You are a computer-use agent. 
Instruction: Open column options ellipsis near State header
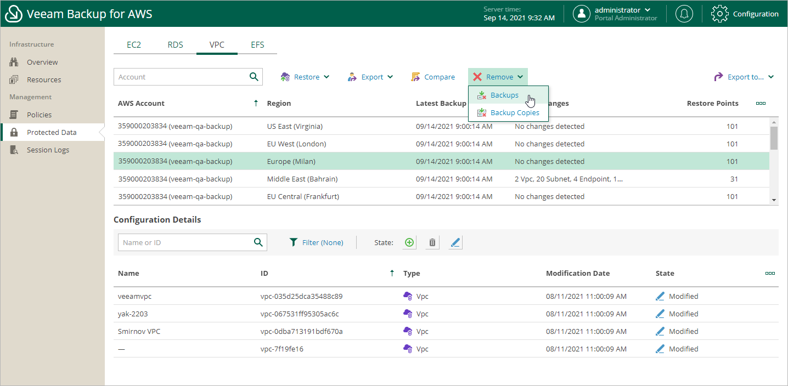coord(770,273)
